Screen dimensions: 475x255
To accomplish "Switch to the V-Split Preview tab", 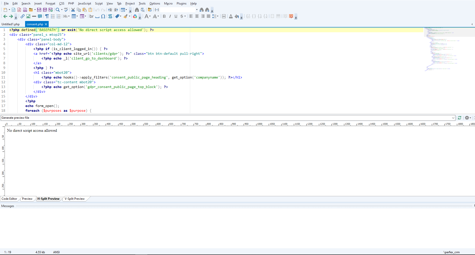I will (x=75, y=199).
